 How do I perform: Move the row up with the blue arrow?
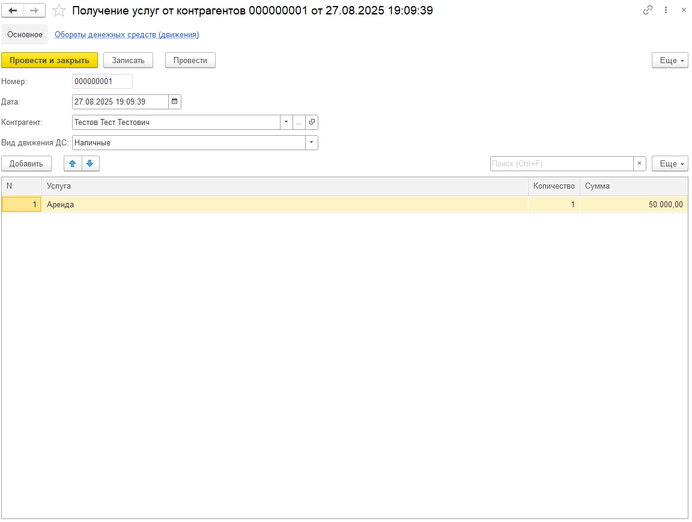click(73, 163)
